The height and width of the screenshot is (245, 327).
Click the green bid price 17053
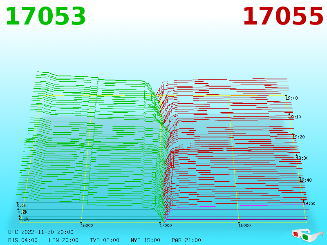[46, 16]
